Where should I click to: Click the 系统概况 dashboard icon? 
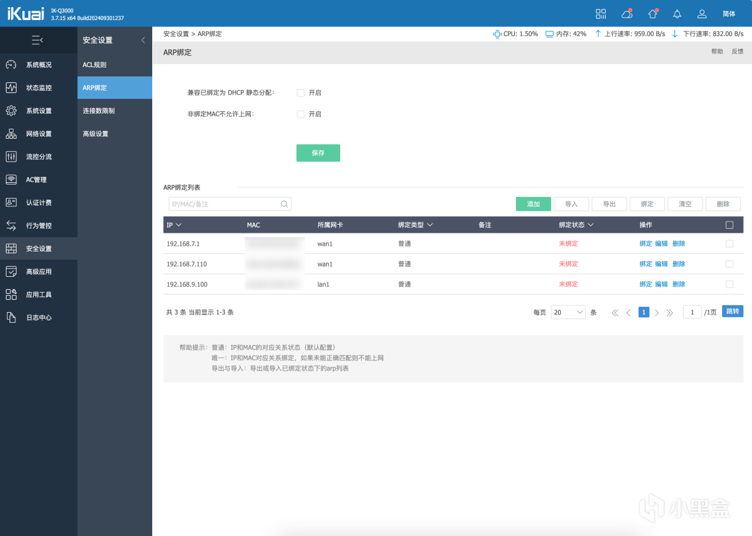[11, 65]
